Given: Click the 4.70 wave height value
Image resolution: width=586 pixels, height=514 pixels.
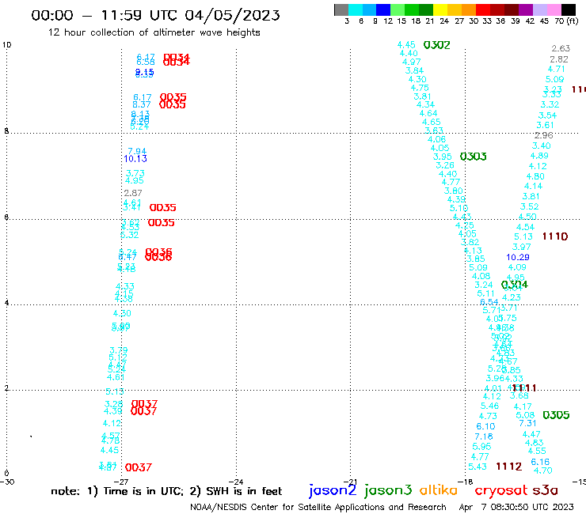Looking at the screenshot, I should click(543, 471).
